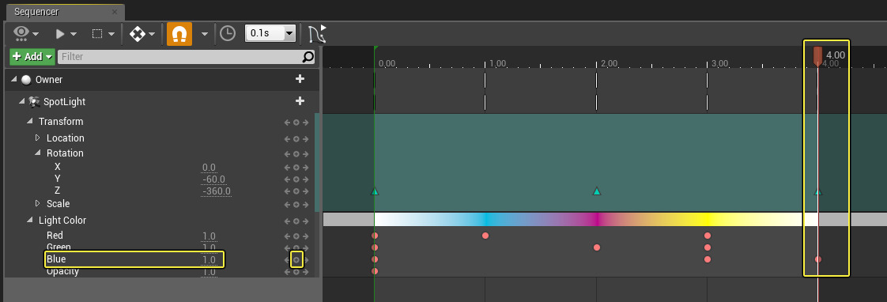This screenshot has height=302, width=887.
Task: Click the Rotation X value 0.0
Action: 209,168
